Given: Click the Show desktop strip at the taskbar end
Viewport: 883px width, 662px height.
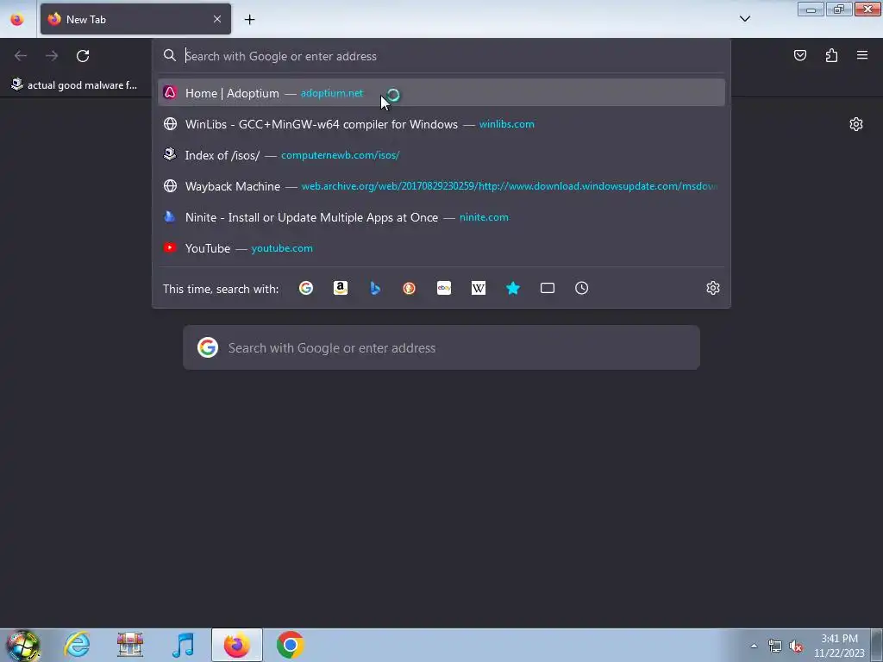Looking at the screenshot, I should 877,645.
